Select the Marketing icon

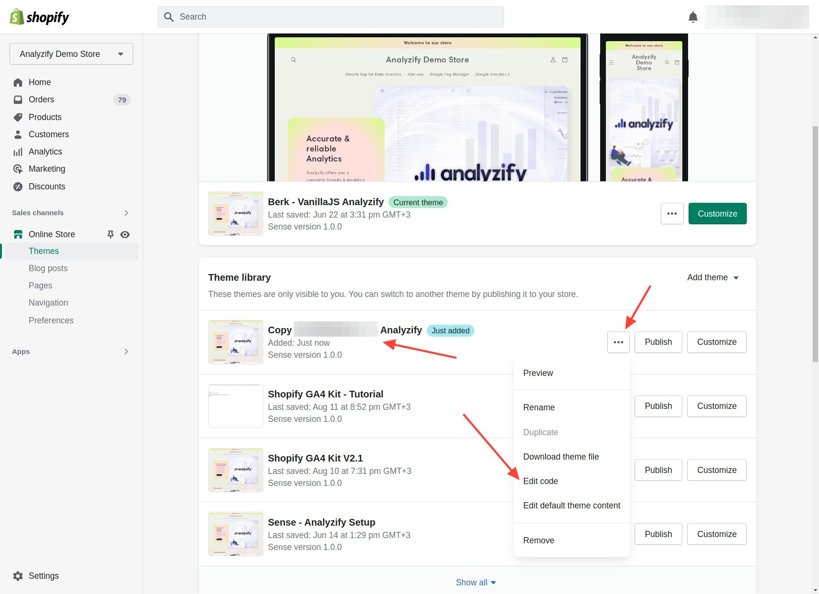(x=18, y=169)
